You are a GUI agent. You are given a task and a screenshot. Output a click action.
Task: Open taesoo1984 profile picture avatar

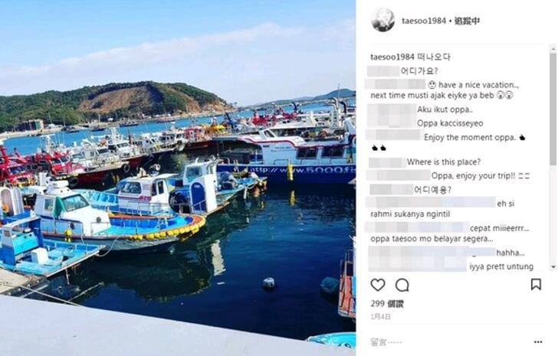(382, 20)
